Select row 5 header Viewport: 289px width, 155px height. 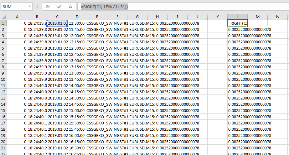pos(3,48)
